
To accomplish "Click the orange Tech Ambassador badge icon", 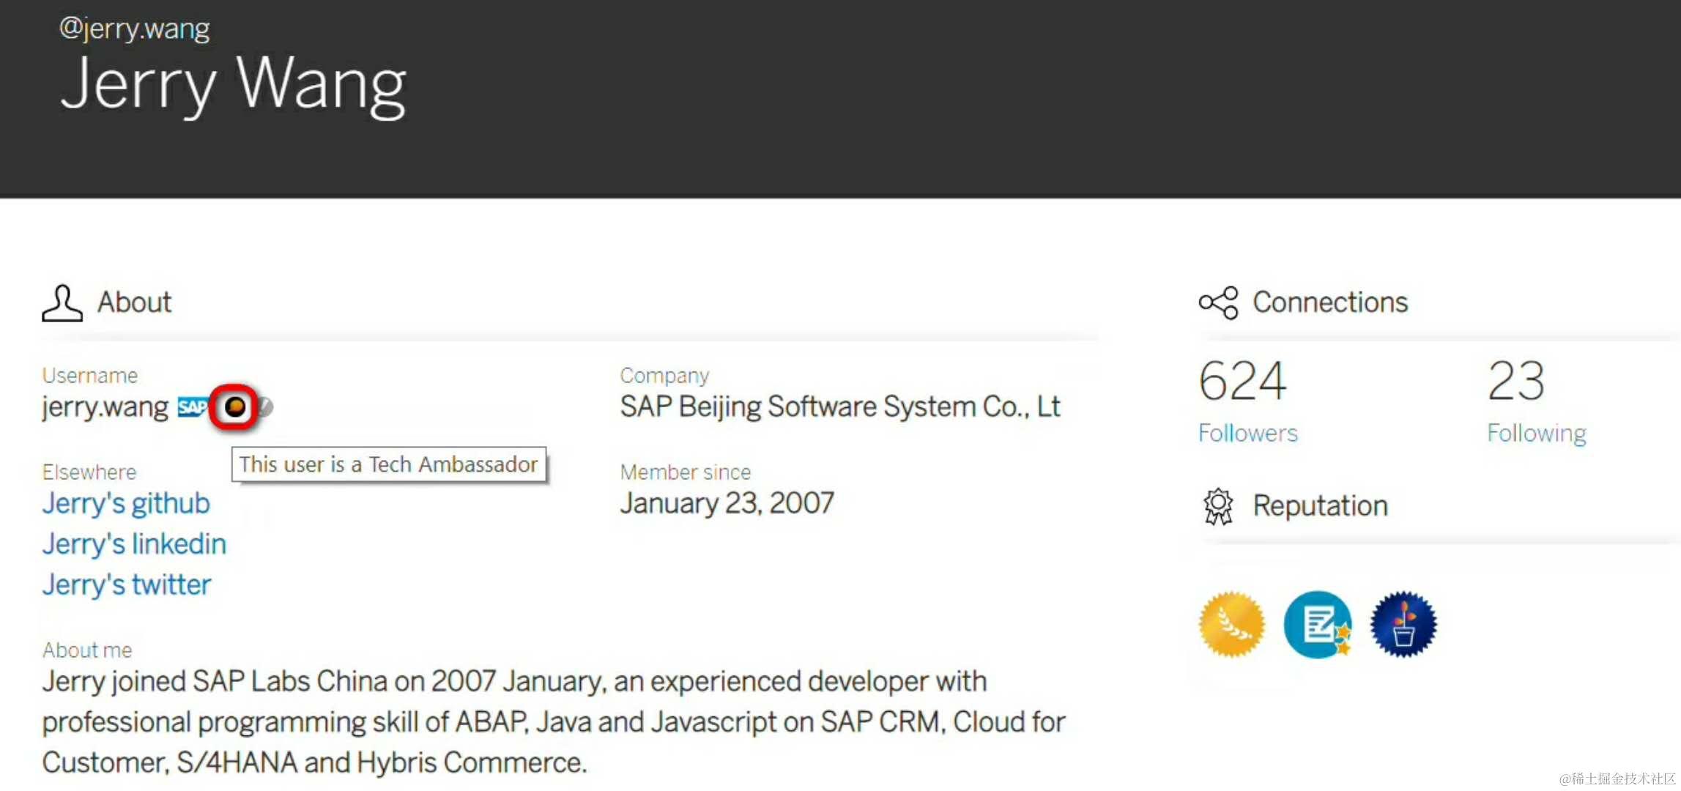I will click(234, 406).
